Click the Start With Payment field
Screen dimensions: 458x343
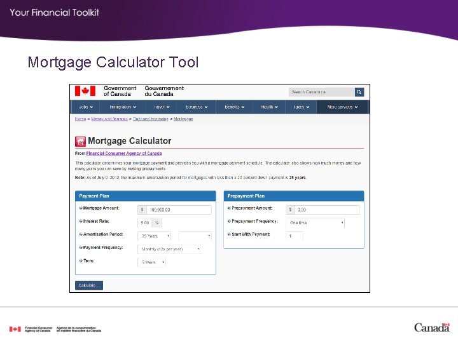pyautogui.click(x=295, y=236)
